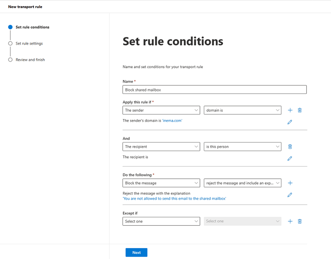Open 'The sender' condition dropdown
Image resolution: width=331 pixels, height=259 pixels.
tap(161, 110)
